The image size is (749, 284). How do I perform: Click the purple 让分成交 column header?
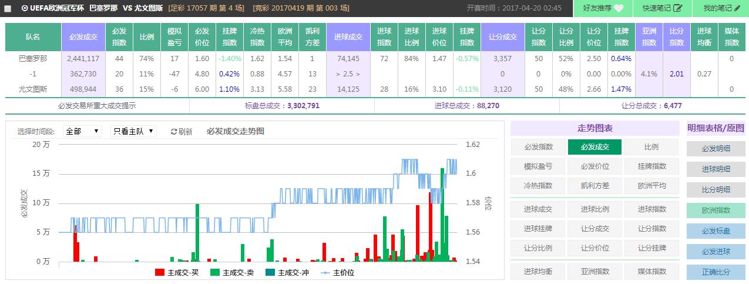(x=502, y=37)
